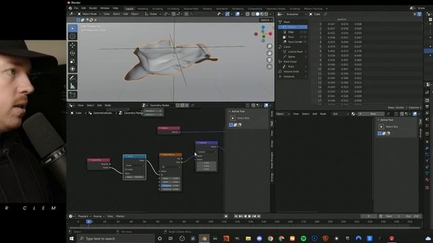Open Options dropdown in 3D viewport

point(266,20)
